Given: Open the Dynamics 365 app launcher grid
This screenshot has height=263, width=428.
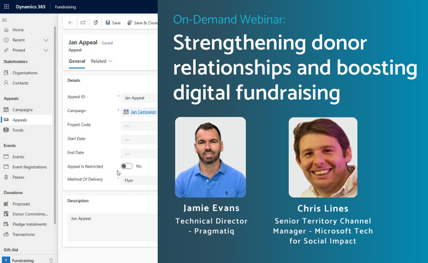Looking at the screenshot, I should click(6, 7).
